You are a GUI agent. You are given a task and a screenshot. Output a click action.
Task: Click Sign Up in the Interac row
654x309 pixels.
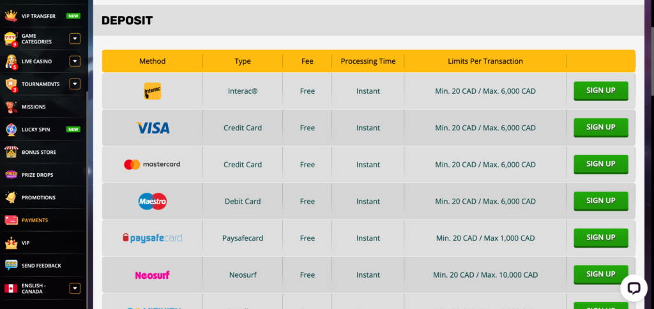tap(600, 91)
